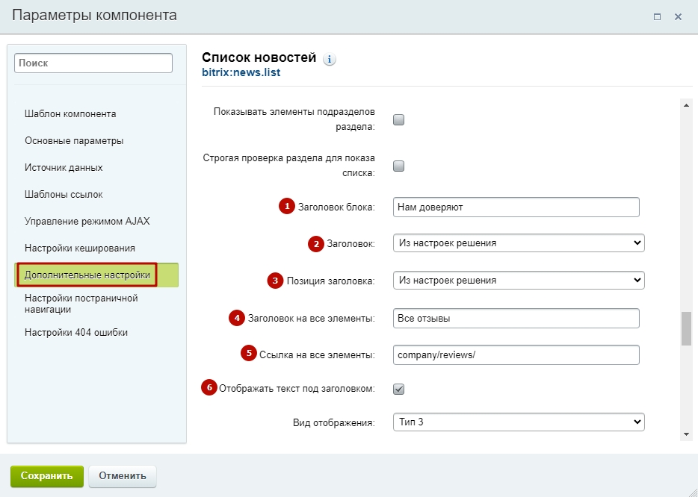This screenshot has height=497, width=698.
Task: Enable Показывать элементы подразделов раздела checkbox
Action: [399, 119]
